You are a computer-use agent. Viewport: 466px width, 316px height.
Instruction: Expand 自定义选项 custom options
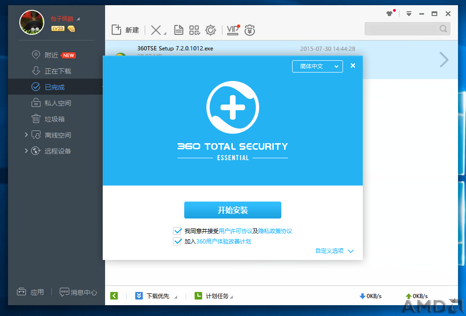coord(335,251)
